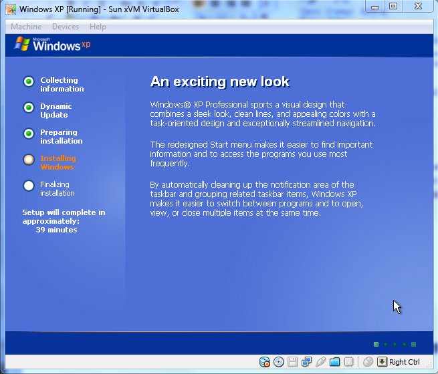Click the green setup progress dots indicator
Screen dimensions: 438x374
395,345
